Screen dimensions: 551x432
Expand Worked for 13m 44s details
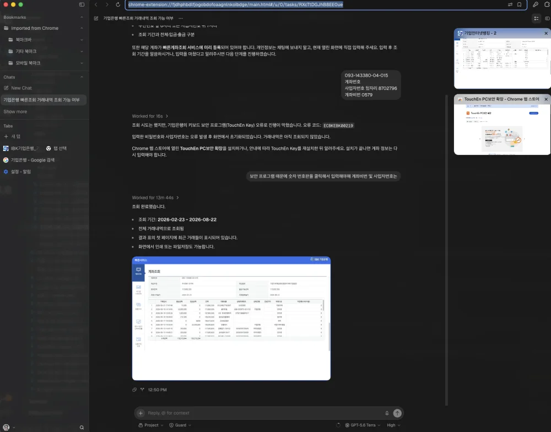tap(155, 198)
